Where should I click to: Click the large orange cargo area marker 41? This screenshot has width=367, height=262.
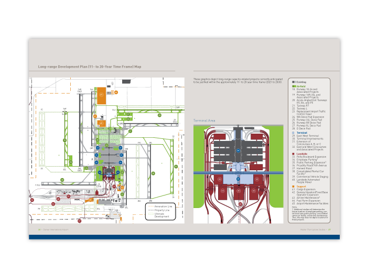point(101,95)
